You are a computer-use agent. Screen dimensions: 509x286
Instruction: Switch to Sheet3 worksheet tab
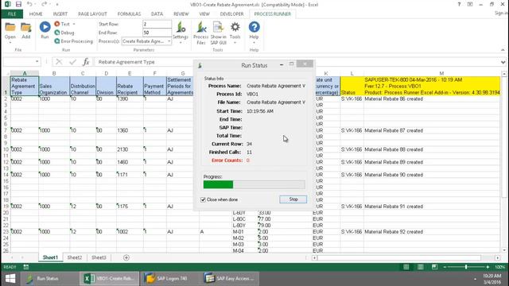point(99,257)
